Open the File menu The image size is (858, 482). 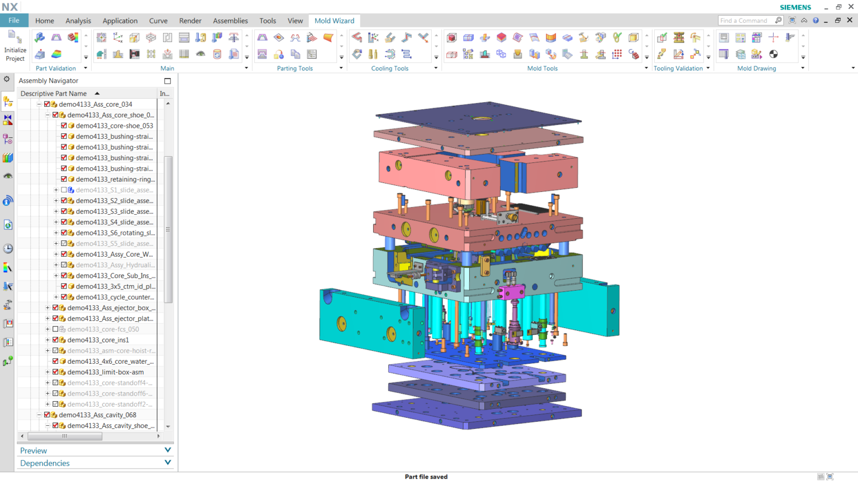pyautogui.click(x=14, y=20)
